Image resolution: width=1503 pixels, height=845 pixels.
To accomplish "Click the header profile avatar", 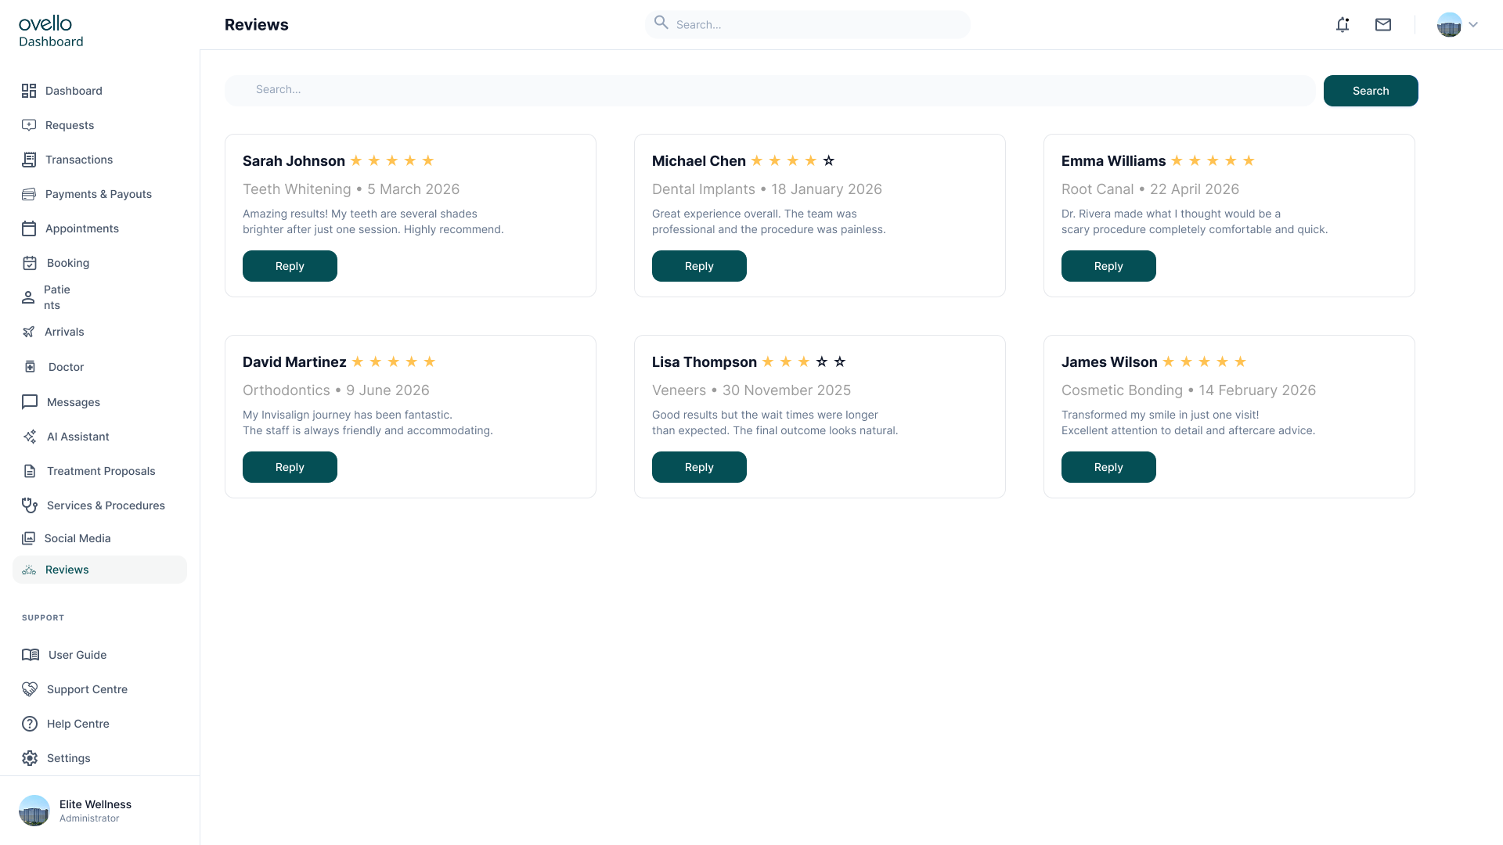I will click(1449, 25).
